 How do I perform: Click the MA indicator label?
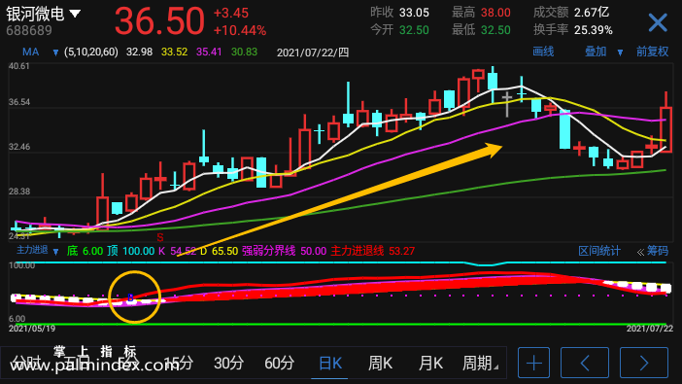point(30,52)
